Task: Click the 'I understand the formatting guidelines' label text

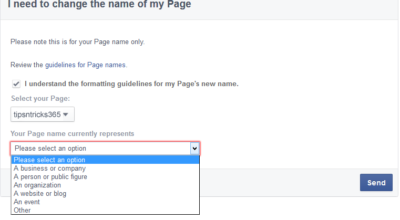Action: coord(131,84)
